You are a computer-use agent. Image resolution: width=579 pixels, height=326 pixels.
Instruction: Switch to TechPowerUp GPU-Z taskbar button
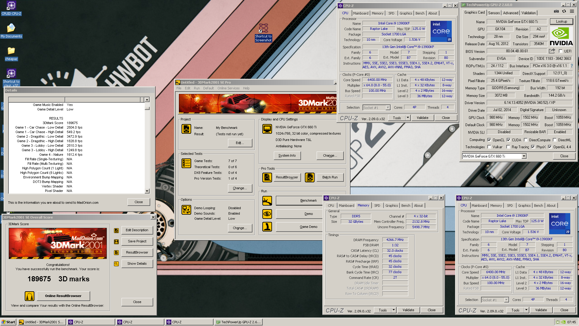pyautogui.click(x=238, y=322)
